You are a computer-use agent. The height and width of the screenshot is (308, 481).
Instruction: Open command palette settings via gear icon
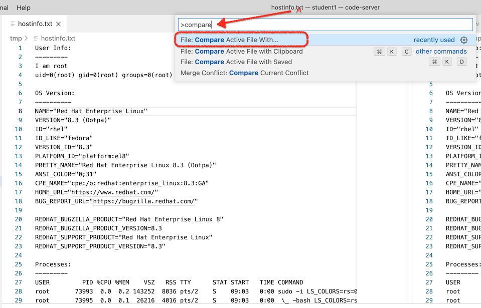pyautogui.click(x=463, y=40)
